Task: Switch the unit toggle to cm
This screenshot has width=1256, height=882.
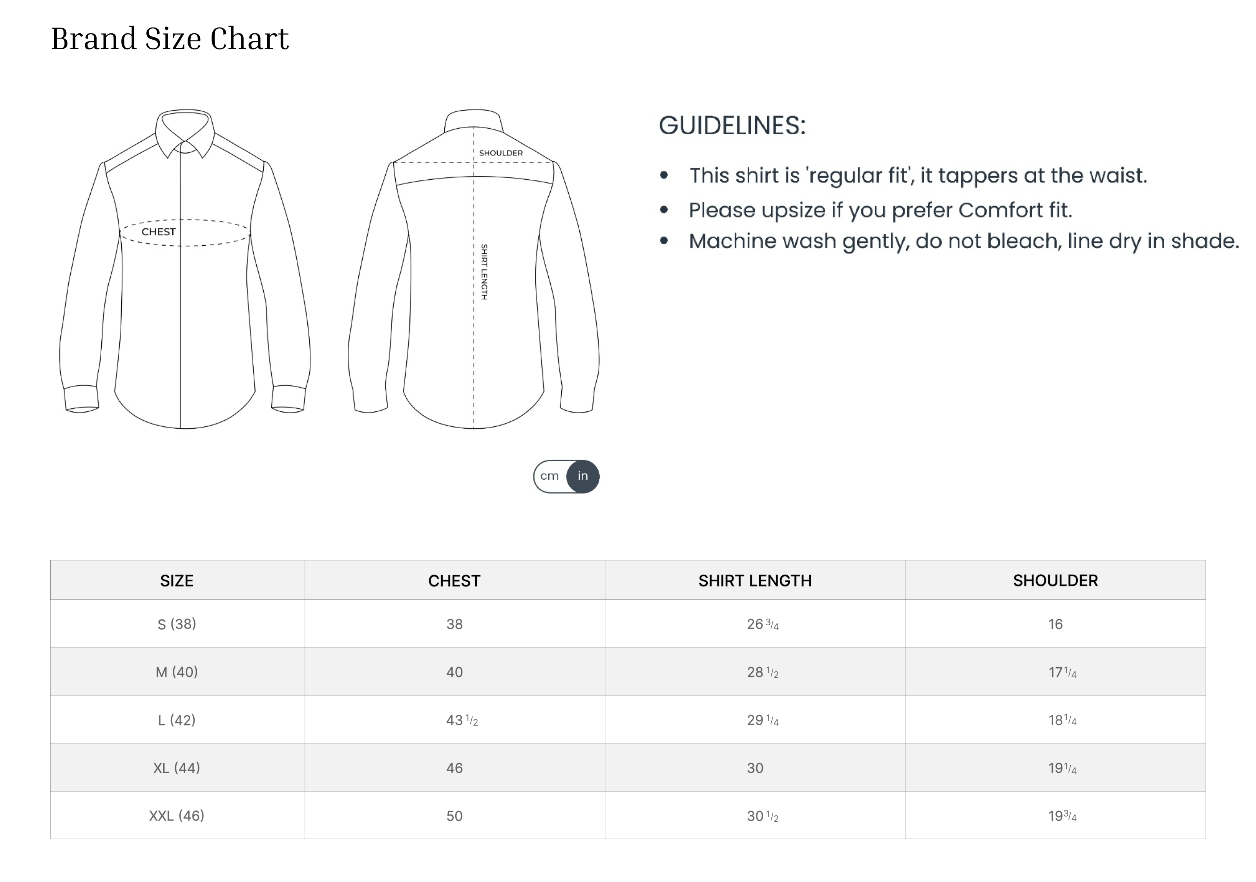Action: [549, 476]
